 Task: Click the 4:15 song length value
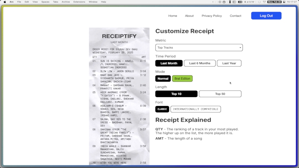[x=143, y=61]
